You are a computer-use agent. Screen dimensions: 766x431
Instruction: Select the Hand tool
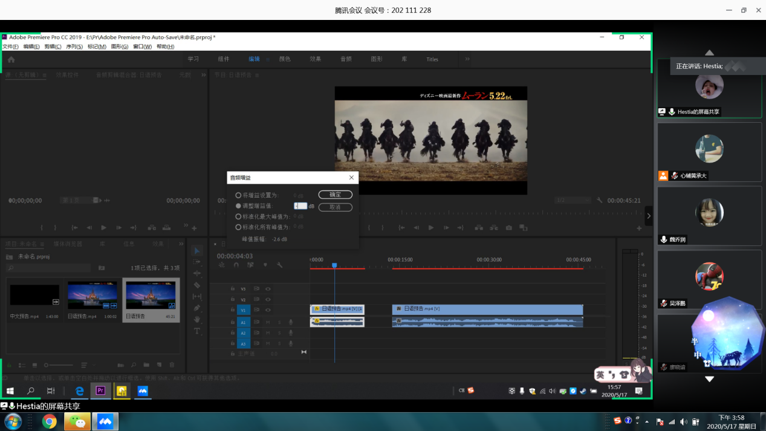click(197, 320)
